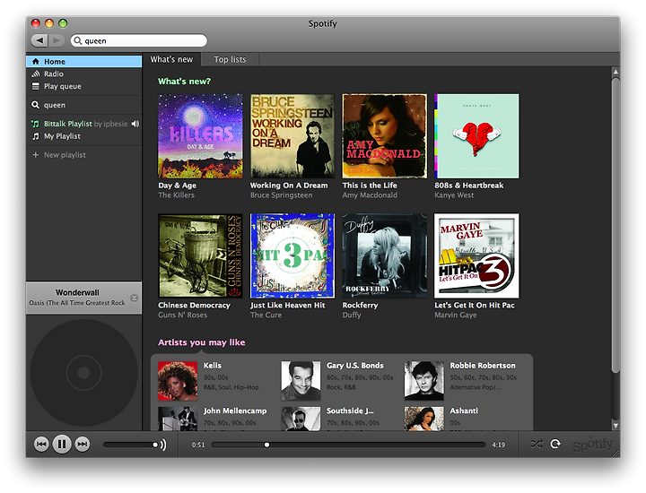Toggle repeat mode
Image resolution: width=646 pixels, height=493 pixels.
click(x=555, y=444)
